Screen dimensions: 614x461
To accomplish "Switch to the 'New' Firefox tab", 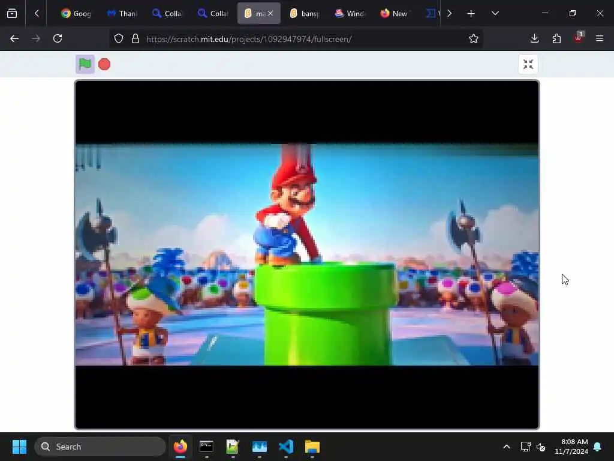I will [395, 14].
